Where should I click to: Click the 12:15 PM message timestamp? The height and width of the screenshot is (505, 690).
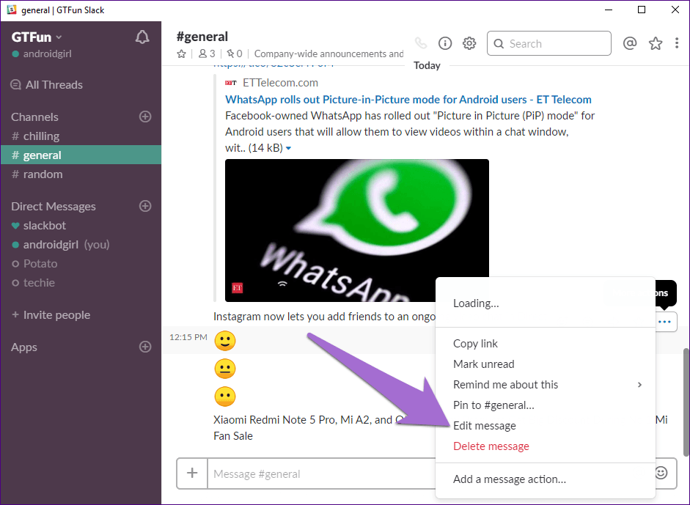pyautogui.click(x=188, y=337)
